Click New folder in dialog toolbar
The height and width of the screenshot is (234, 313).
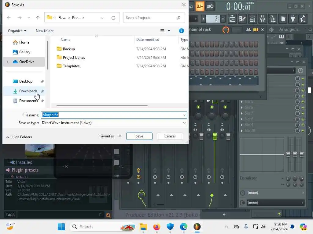click(45, 31)
